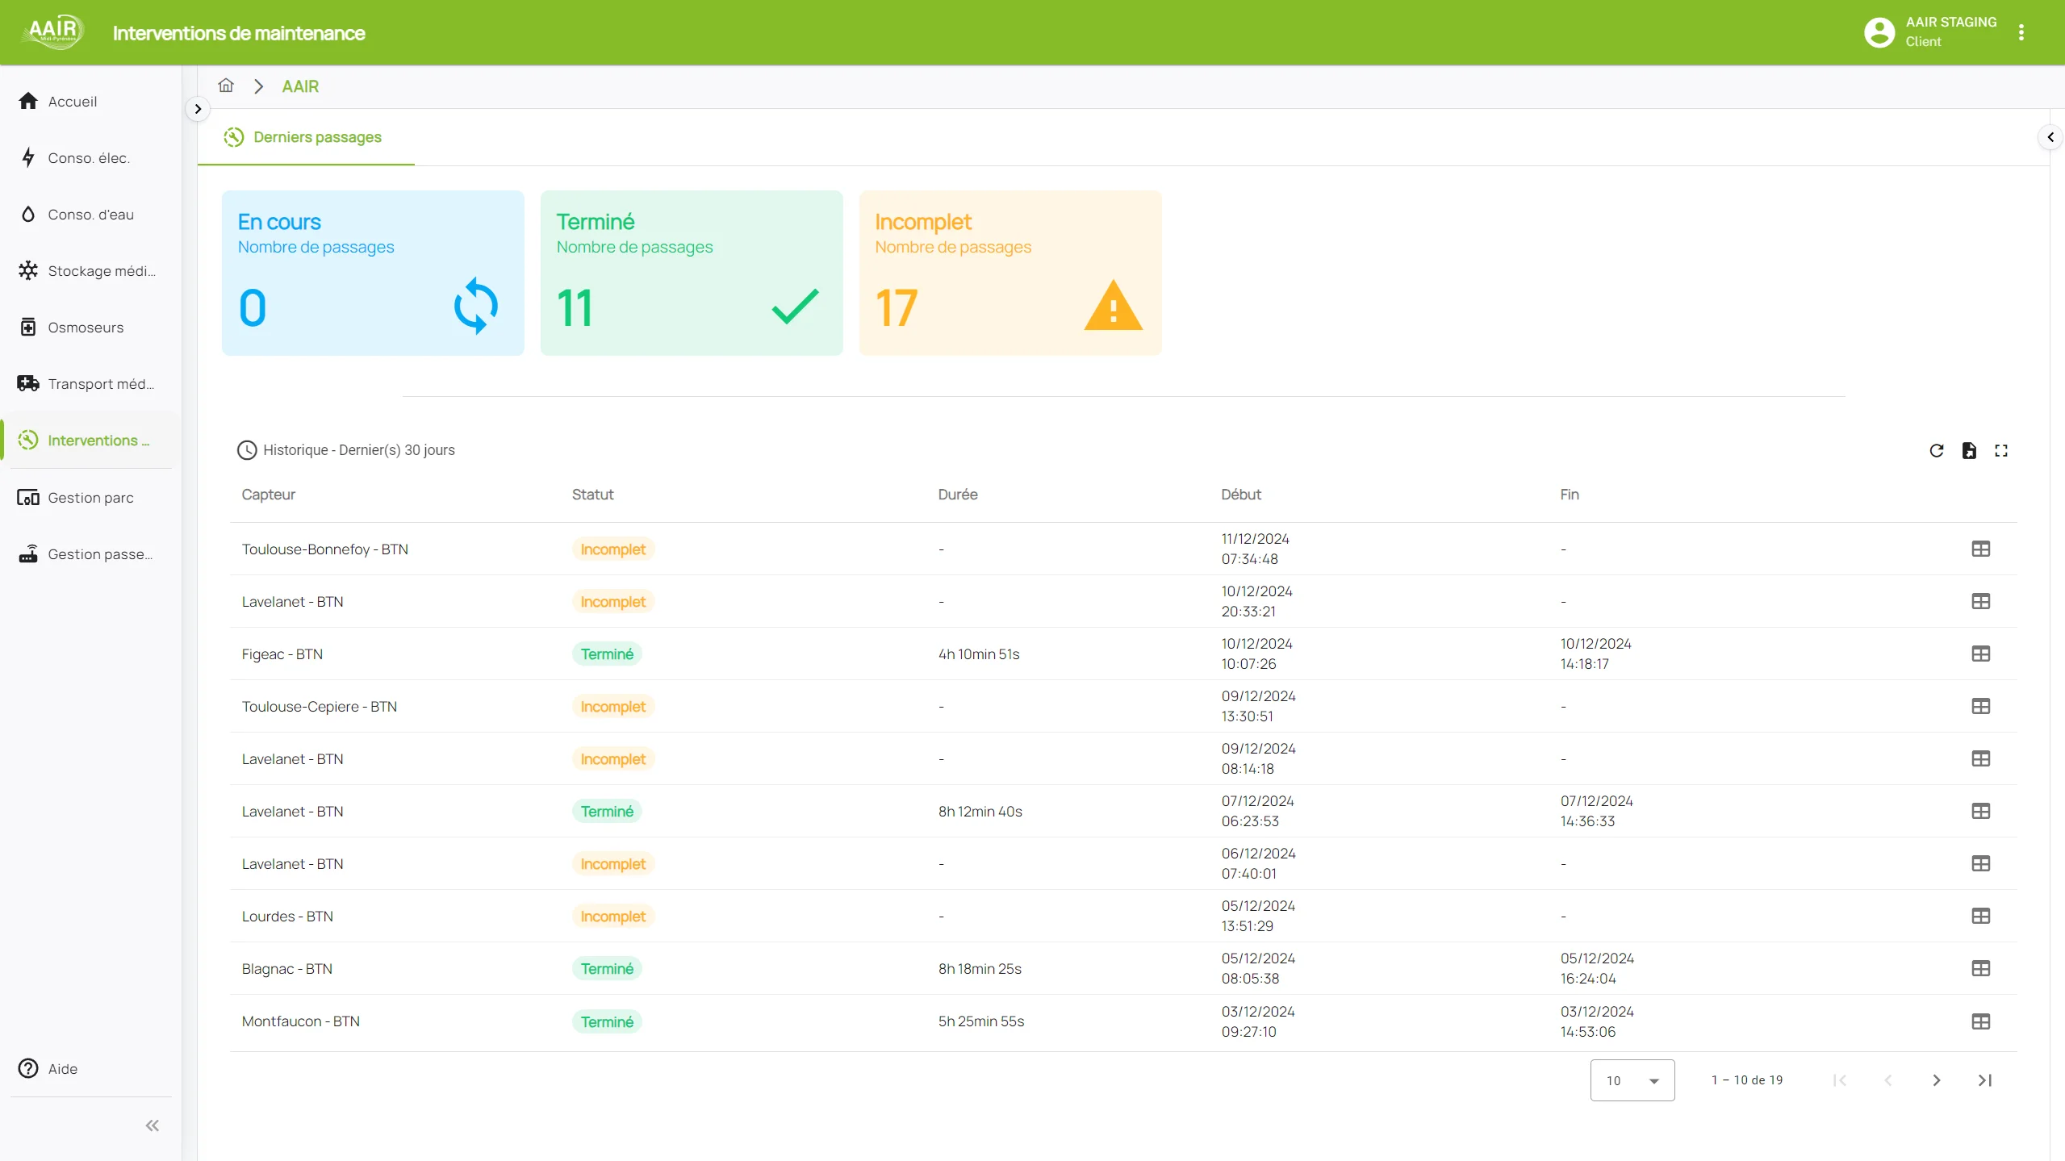Collapse the left sidebar menu
The image size is (2065, 1161).
tap(152, 1126)
